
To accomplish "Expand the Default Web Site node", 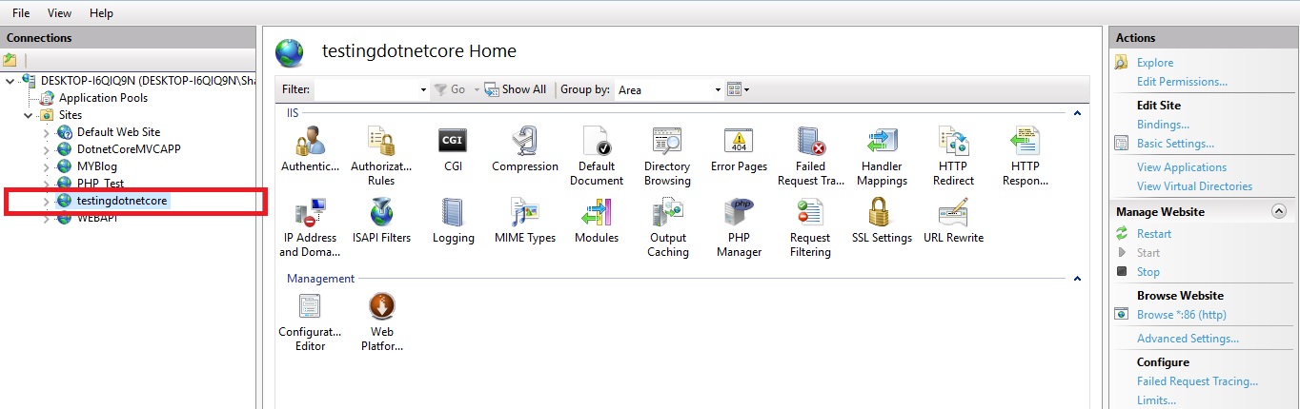I will (x=46, y=132).
